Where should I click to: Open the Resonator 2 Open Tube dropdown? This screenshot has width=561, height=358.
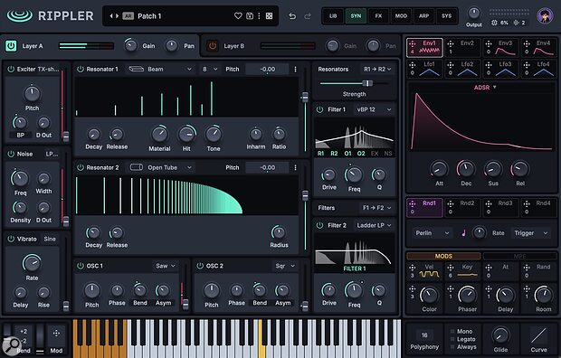coord(161,167)
